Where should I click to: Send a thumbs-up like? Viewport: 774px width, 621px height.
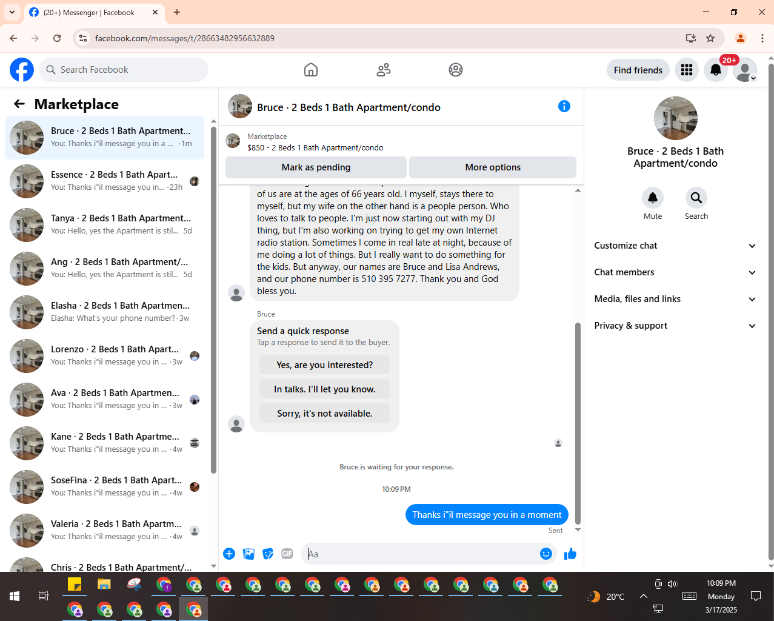(x=570, y=554)
